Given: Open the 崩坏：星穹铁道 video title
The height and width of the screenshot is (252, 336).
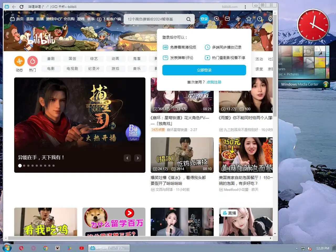Looking at the screenshot, I should pos(180,120).
